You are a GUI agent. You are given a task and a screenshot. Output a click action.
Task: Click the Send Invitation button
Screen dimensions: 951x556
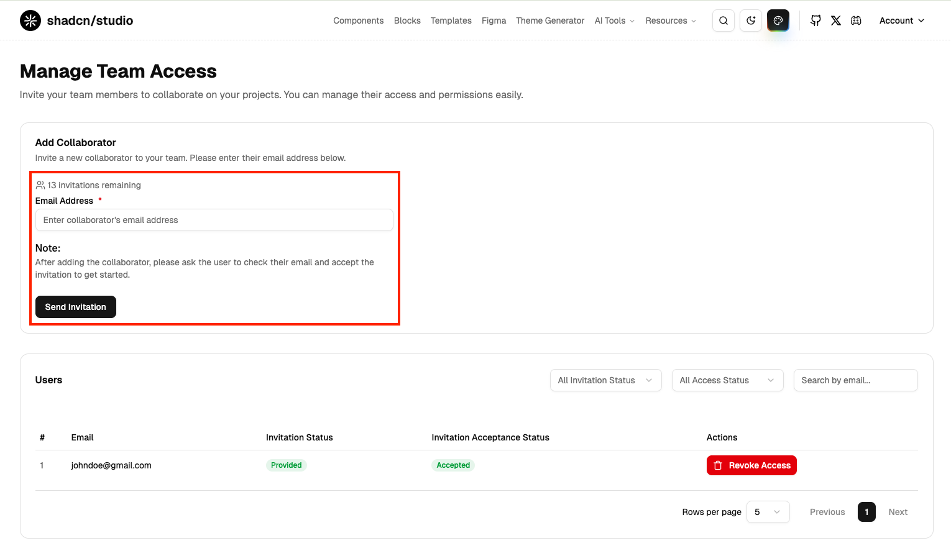click(76, 307)
